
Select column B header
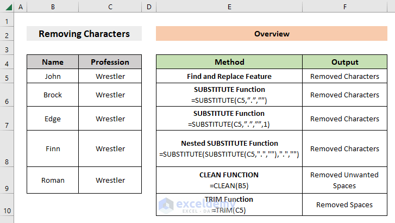[53, 7]
